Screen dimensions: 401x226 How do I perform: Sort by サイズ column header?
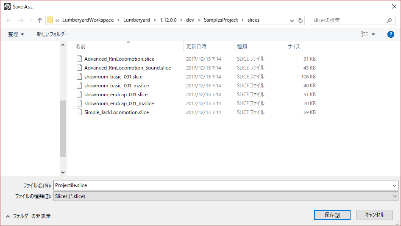click(x=294, y=47)
